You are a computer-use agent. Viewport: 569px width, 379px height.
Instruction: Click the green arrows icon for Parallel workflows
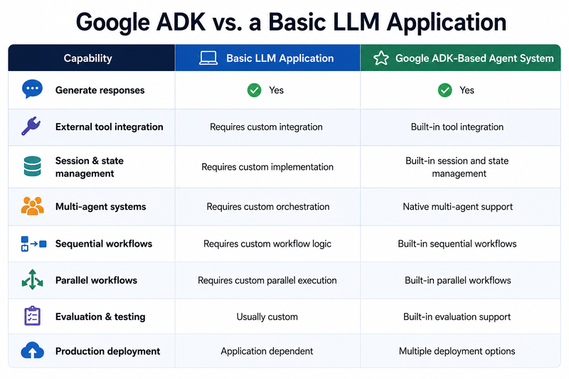tap(32, 279)
